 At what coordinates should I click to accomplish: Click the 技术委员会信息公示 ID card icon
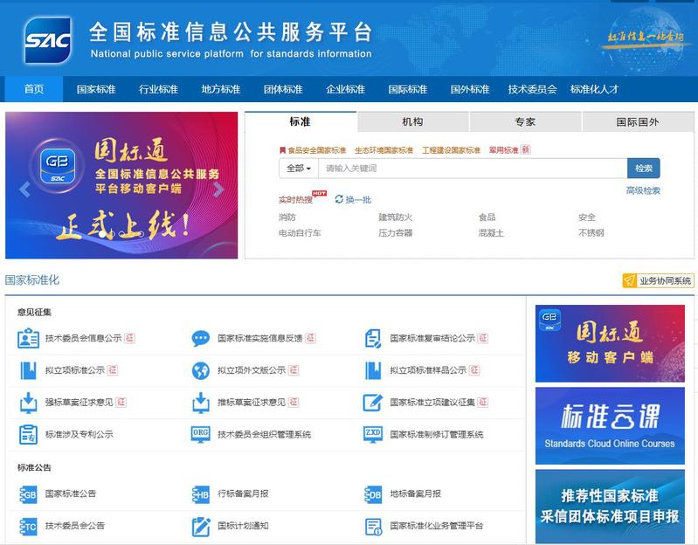pyautogui.click(x=28, y=338)
